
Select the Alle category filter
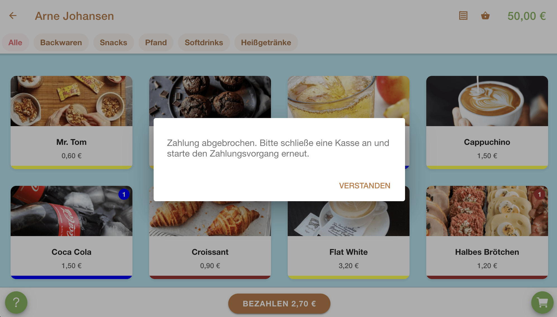click(15, 42)
